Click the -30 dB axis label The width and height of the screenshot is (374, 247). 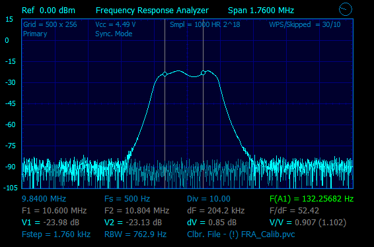(10, 82)
